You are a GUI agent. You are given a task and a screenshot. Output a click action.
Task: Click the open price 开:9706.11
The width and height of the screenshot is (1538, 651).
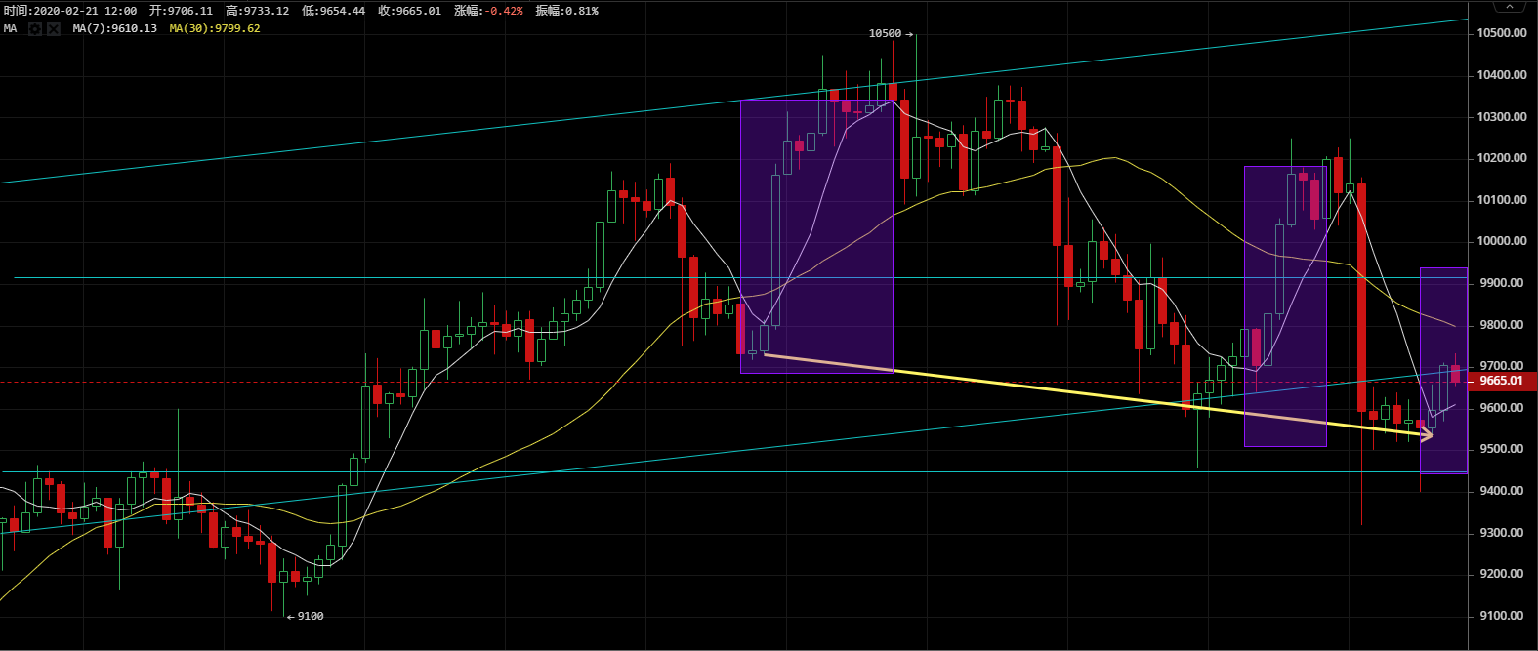click(x=181, y=11)
